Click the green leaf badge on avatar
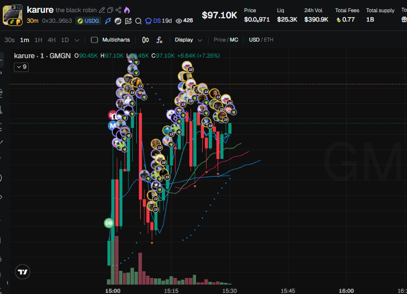This screenshot has height=294, width=407. [x=12, y=22]
